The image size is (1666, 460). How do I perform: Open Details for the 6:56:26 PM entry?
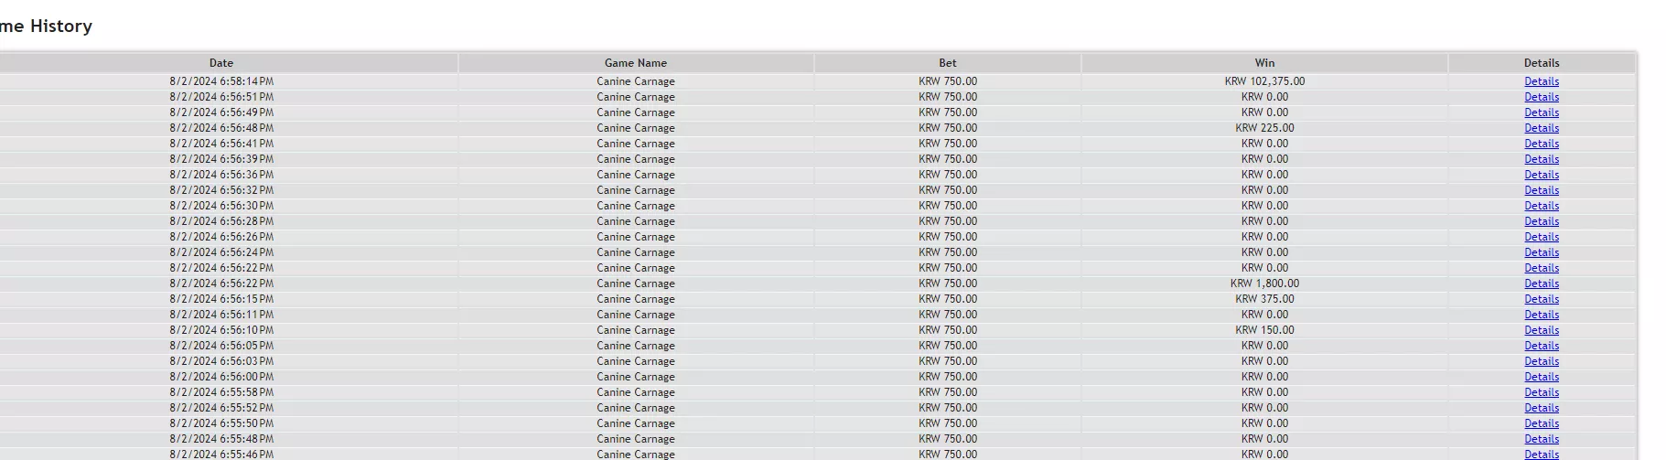(x=1541, y=237)
